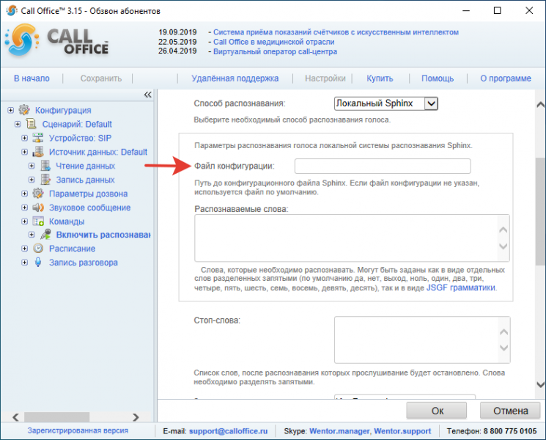Click the Источник данных database icon
Viewport: 546px width, 440px height.
(38, 152)
